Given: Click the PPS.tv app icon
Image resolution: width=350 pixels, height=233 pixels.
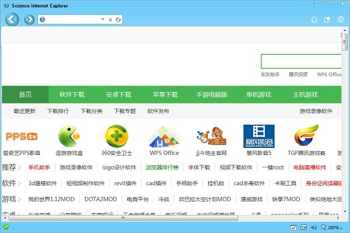Looking at the screenshot, I should (22, 136).
